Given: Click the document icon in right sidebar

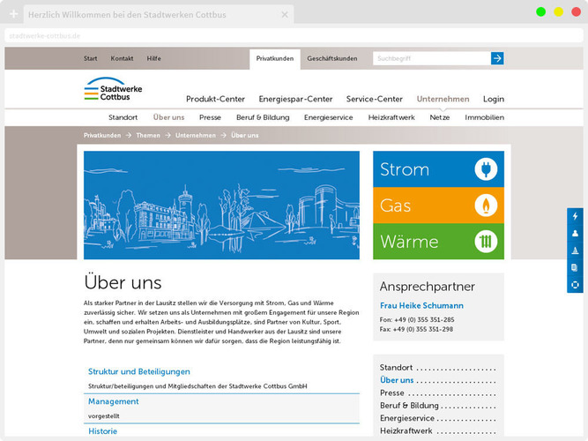Looking at the screenshot, I should tap(576, 267).
